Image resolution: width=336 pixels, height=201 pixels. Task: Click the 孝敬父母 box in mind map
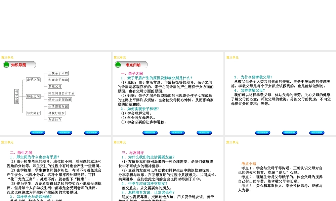[x=55, y=86]
